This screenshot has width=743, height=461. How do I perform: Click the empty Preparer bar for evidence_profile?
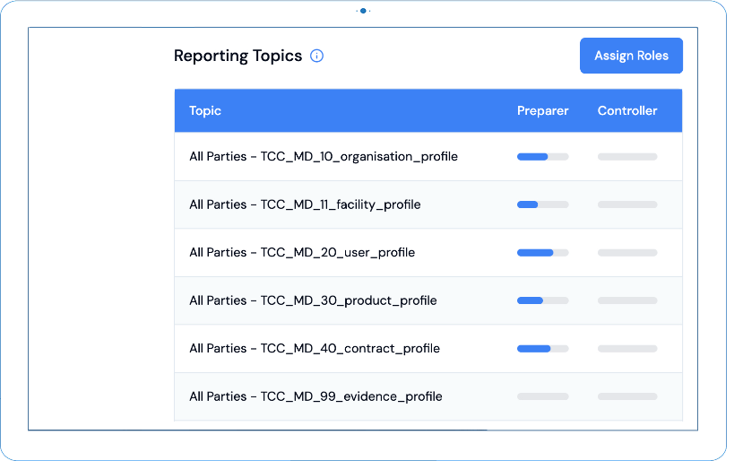pos(542,396)
